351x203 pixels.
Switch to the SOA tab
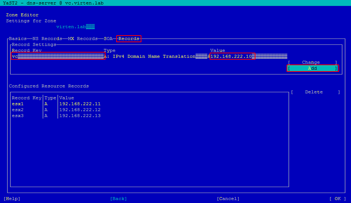[x=108, y=39]
